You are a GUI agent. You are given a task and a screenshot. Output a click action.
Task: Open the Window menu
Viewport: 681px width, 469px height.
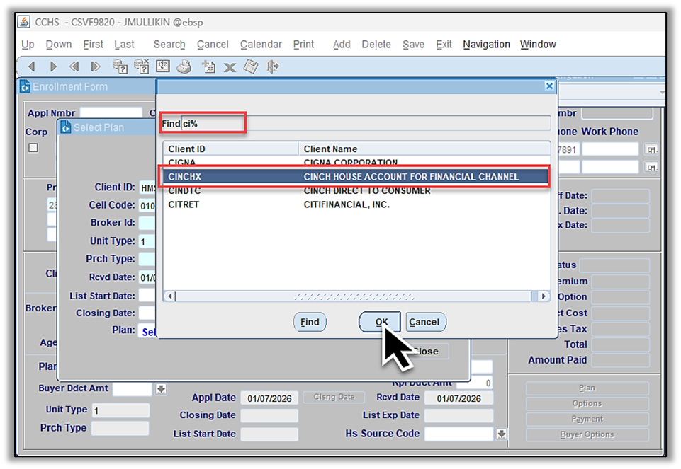tap(538, 44)
